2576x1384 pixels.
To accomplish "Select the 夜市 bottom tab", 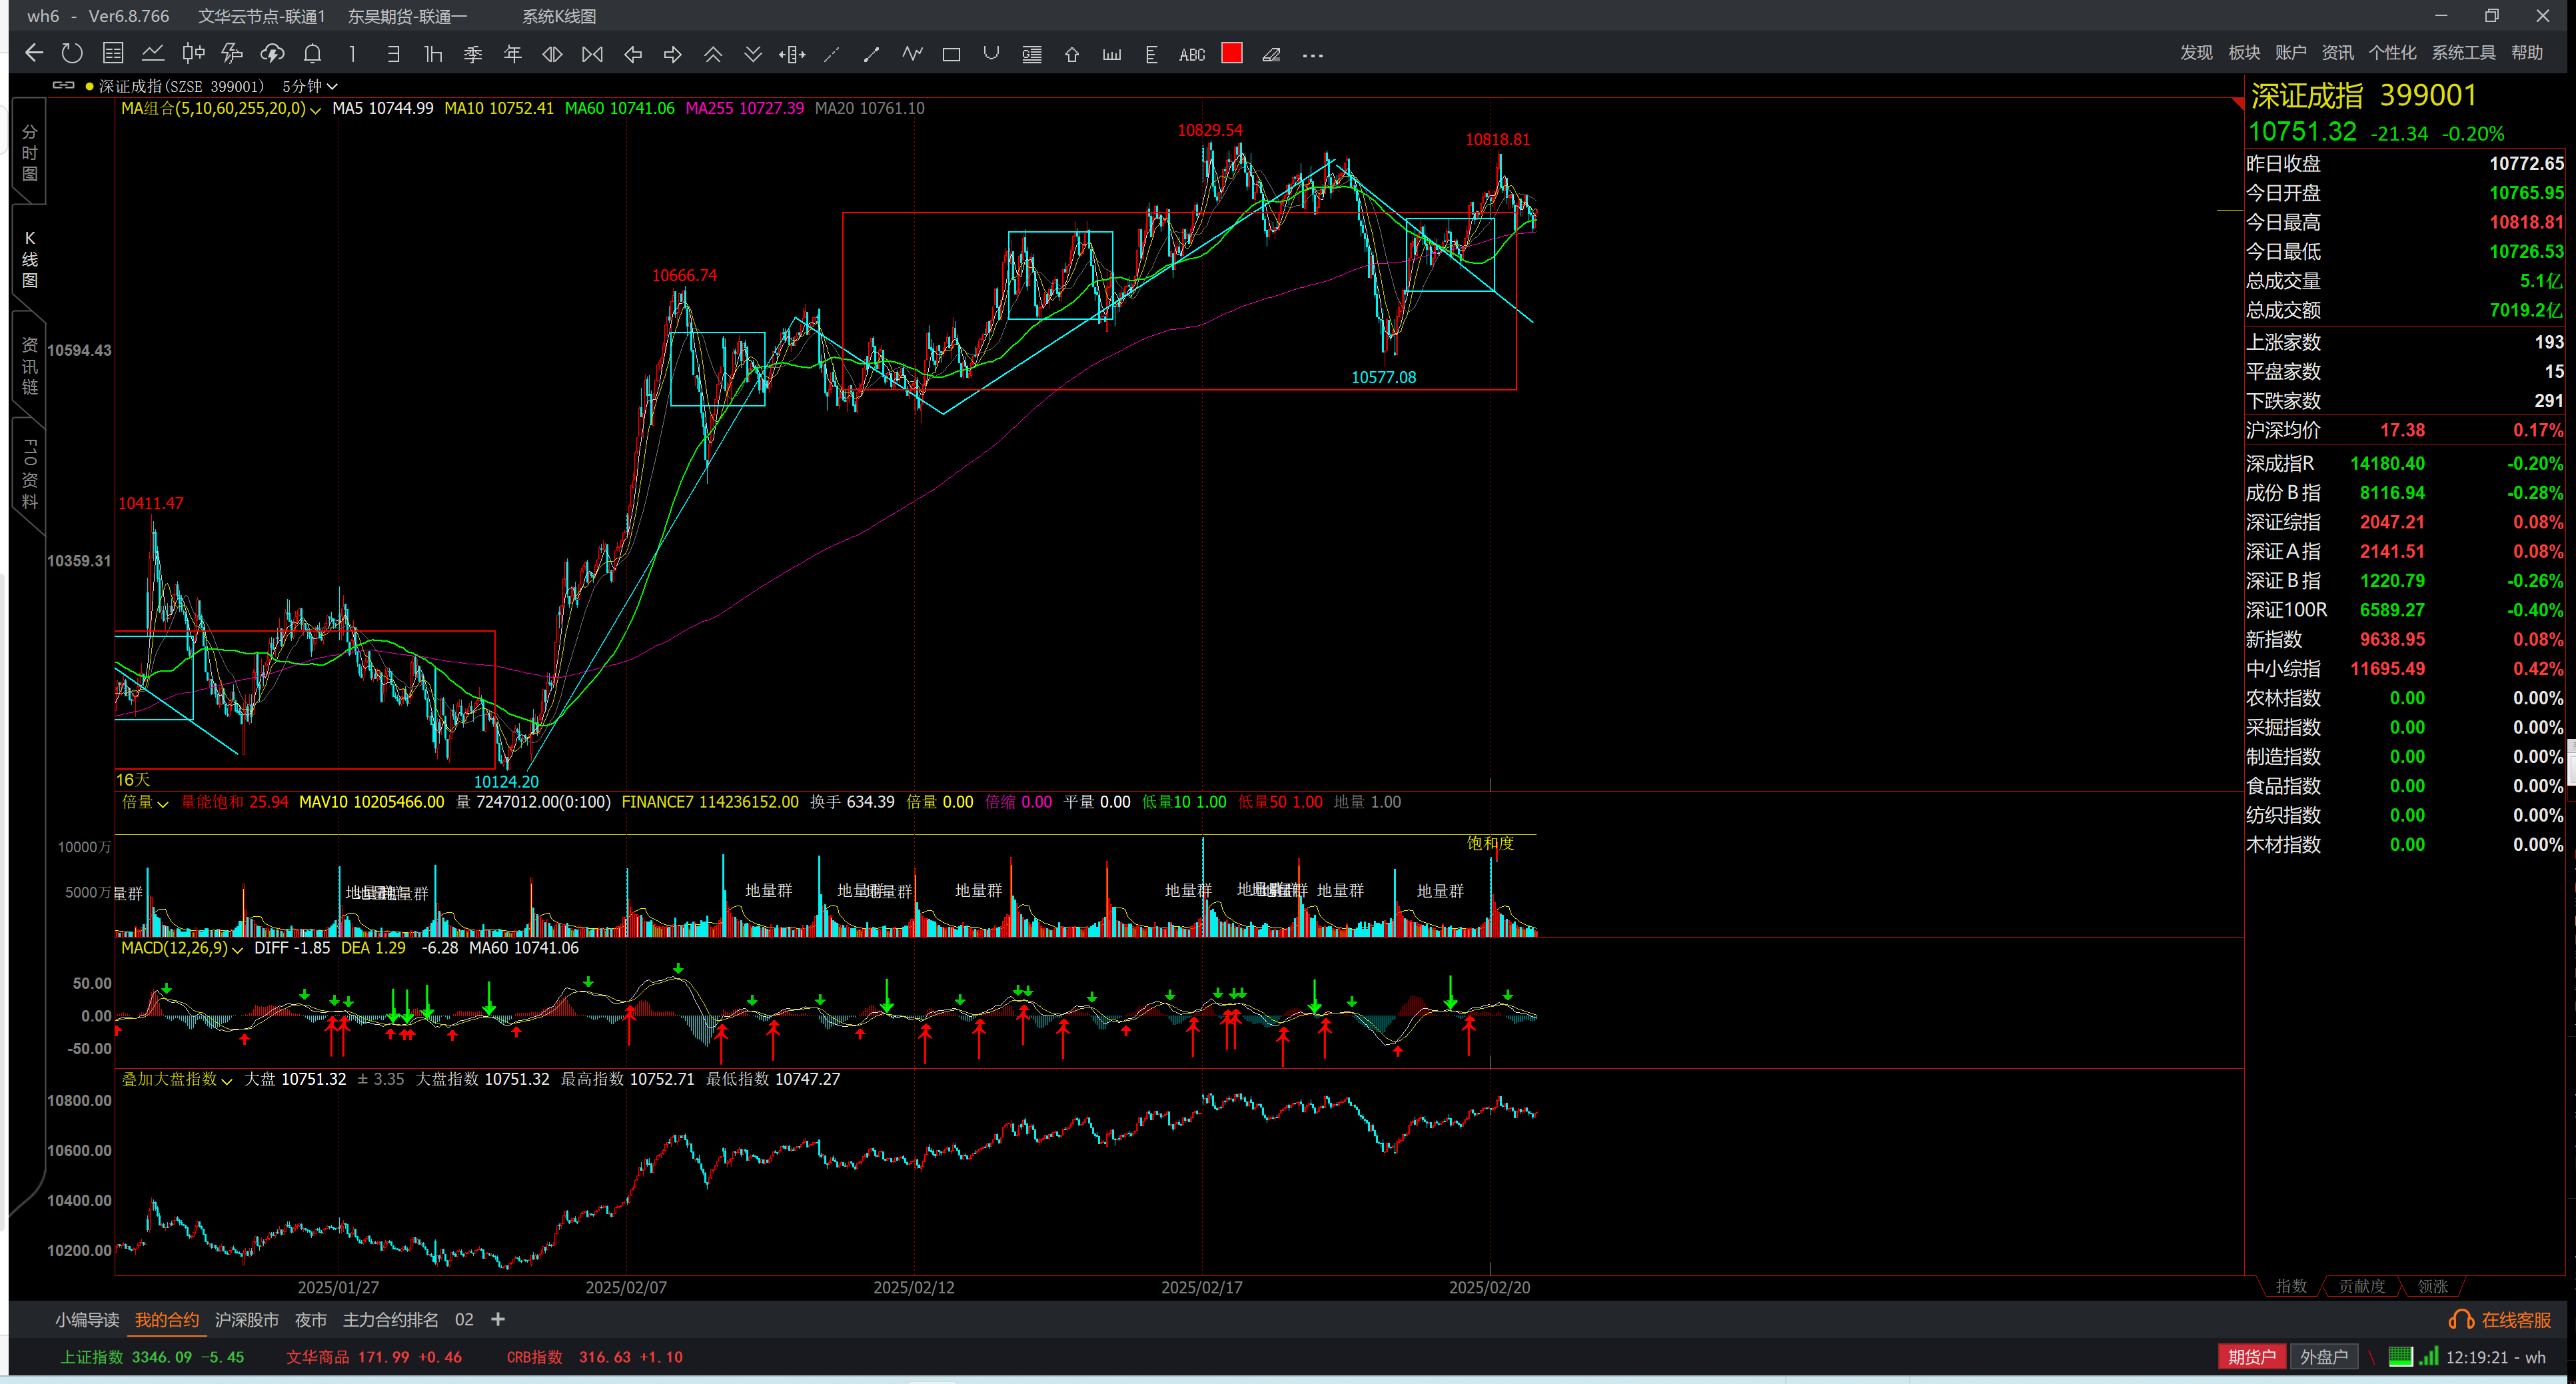I will pos(311,1320).
